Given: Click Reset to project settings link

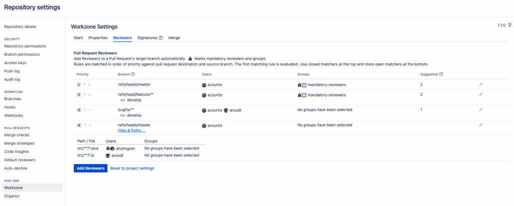Looking at the screenshot, I should pyautogui.click(x=132, y=168).
